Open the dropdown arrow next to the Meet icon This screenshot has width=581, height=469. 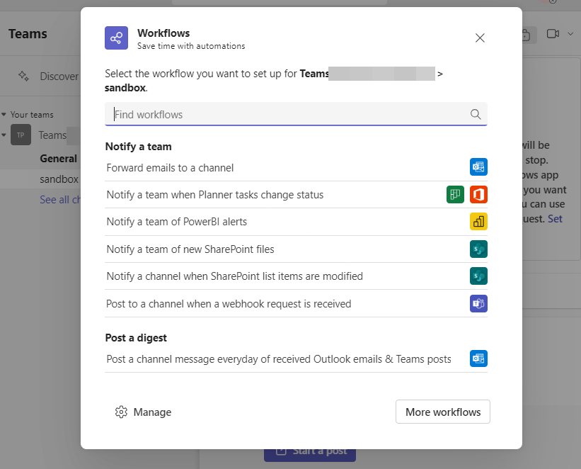point(570,34)
